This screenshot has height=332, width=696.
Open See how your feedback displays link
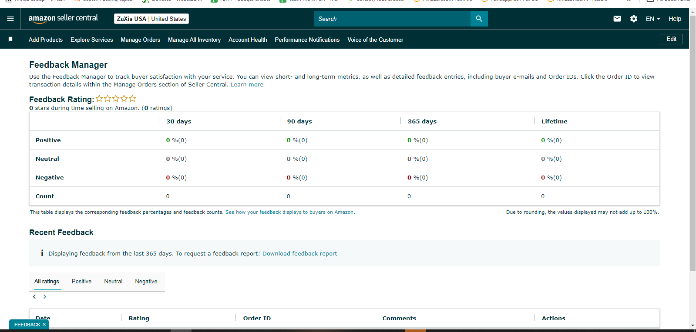pos(290,212)
